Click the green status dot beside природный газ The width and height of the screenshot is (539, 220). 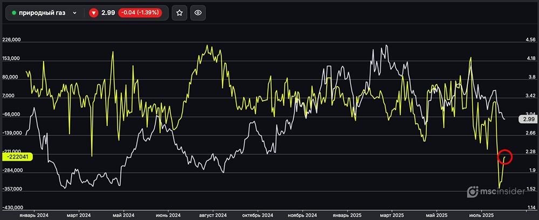coord(14,13)
